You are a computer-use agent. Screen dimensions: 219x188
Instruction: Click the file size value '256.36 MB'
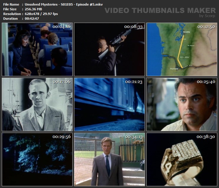pos(33,9)
